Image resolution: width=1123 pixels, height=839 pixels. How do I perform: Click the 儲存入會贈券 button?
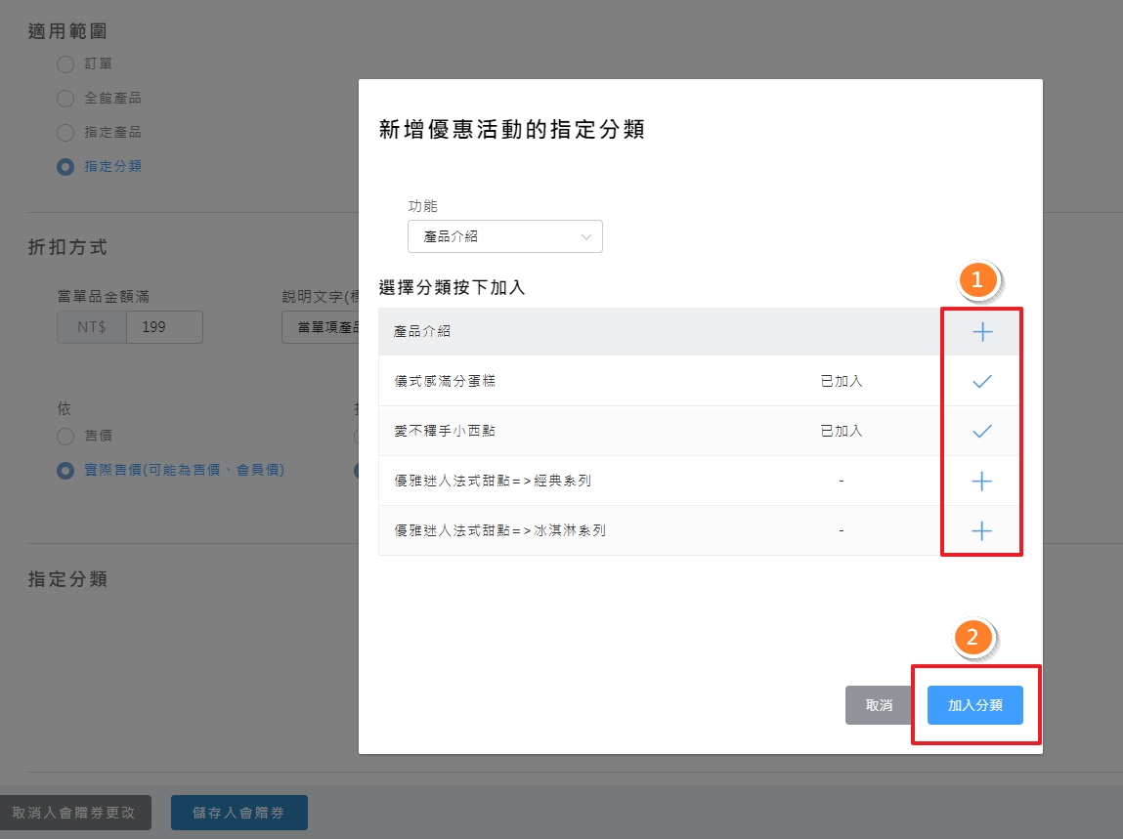pyautogui.click(x=238, y=812)
